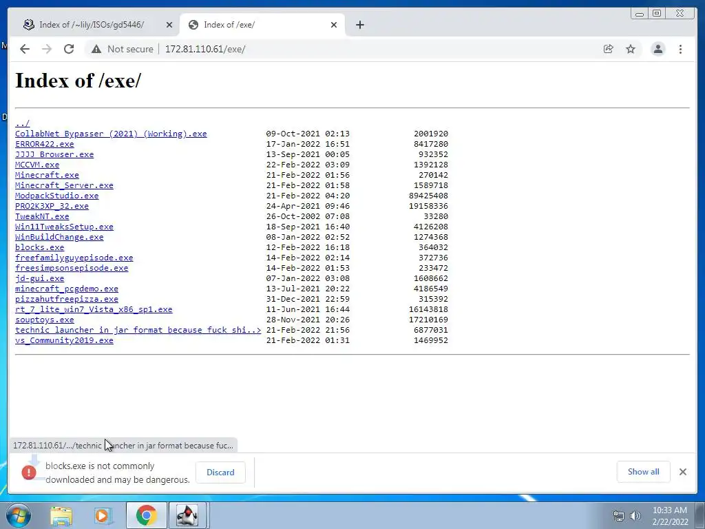This screenshot has height=529, width=705.
Task: Download vs_Community2019.exe
Action: point(64,340)
